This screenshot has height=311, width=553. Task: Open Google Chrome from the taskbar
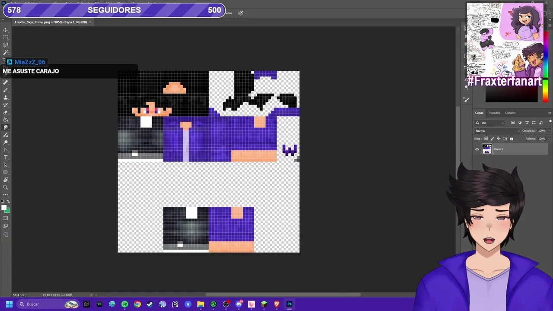point(137,304)
